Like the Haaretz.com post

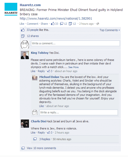pyautogui.click(x=22, y=24)
